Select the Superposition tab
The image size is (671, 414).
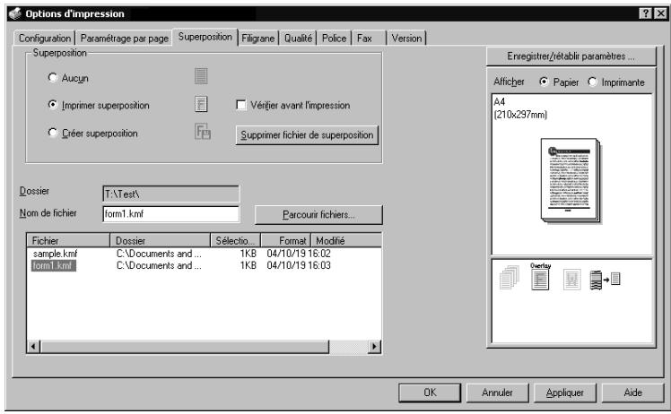[205, 37]
